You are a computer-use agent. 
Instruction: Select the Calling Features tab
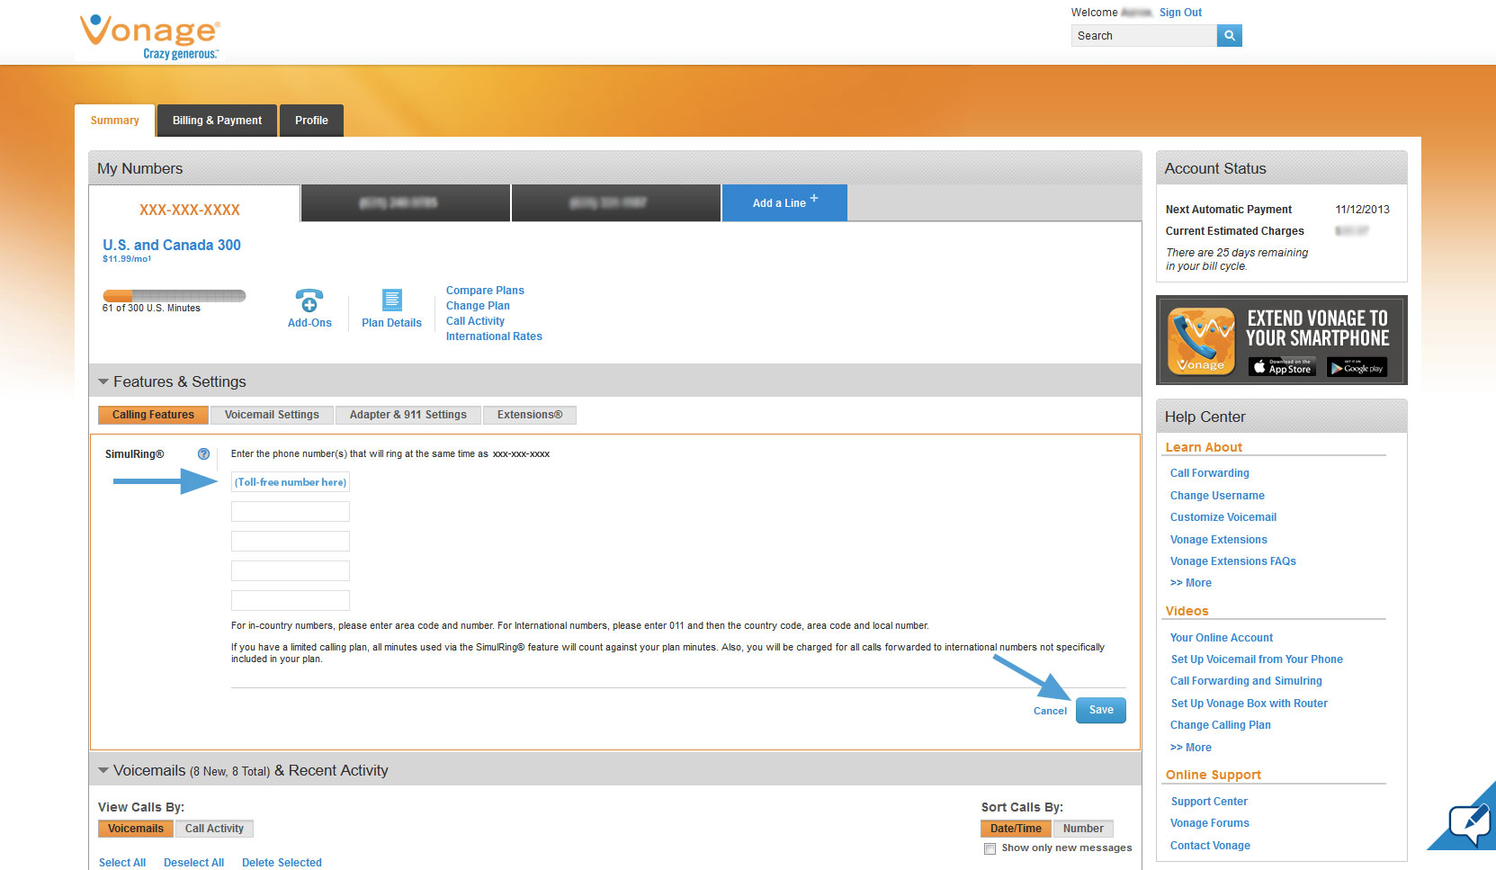tap(153, 415)
